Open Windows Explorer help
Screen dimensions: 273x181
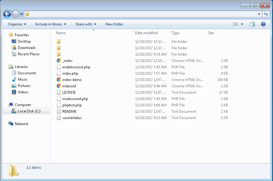coord(263,24)
